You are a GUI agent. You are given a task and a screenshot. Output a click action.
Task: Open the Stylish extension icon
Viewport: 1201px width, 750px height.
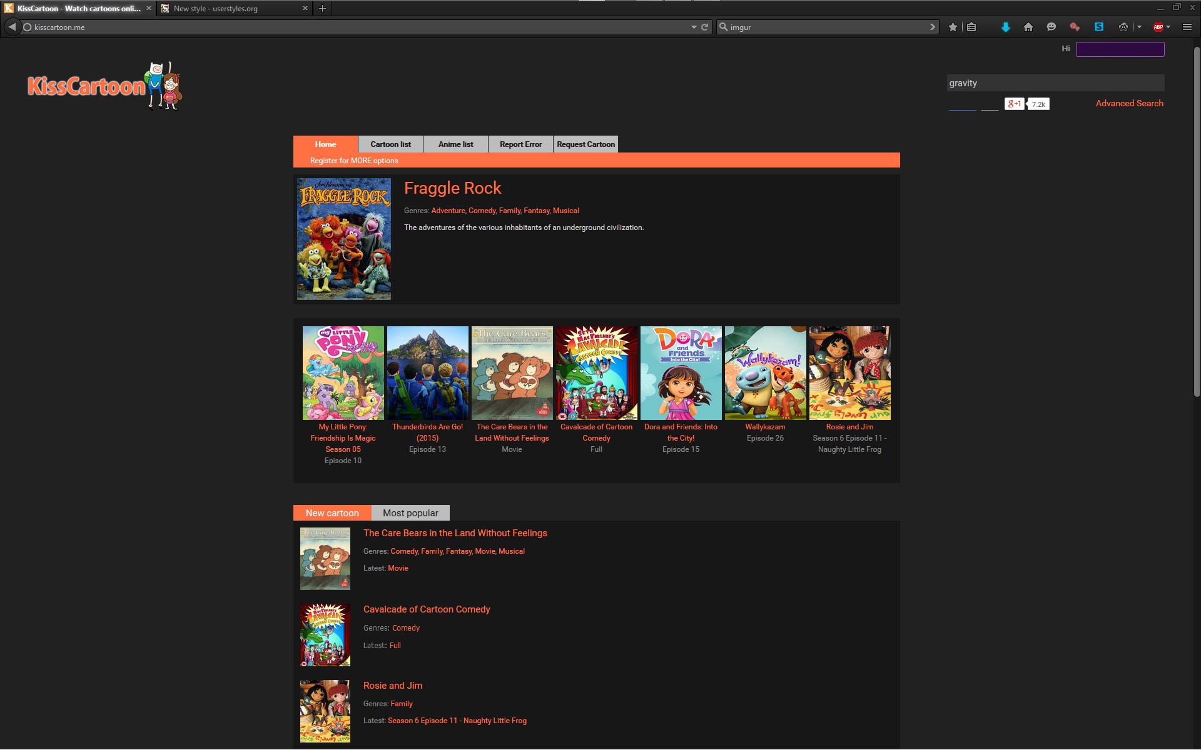pyautogui.click(x=1099, y=27)
